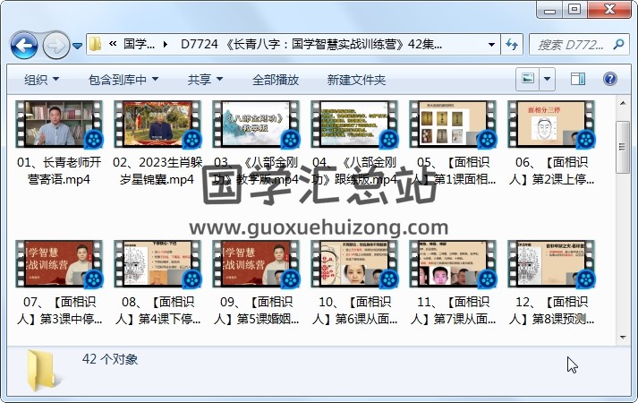Click the blue help question icon

pyautogui.click(x=610, y=79)
